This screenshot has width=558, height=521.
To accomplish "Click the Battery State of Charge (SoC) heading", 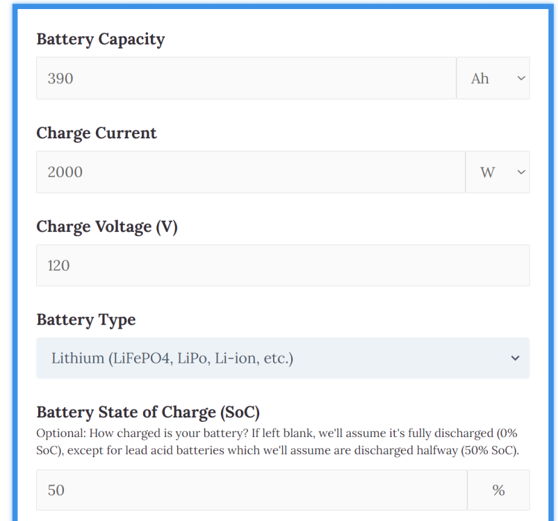I will [148, 412].
